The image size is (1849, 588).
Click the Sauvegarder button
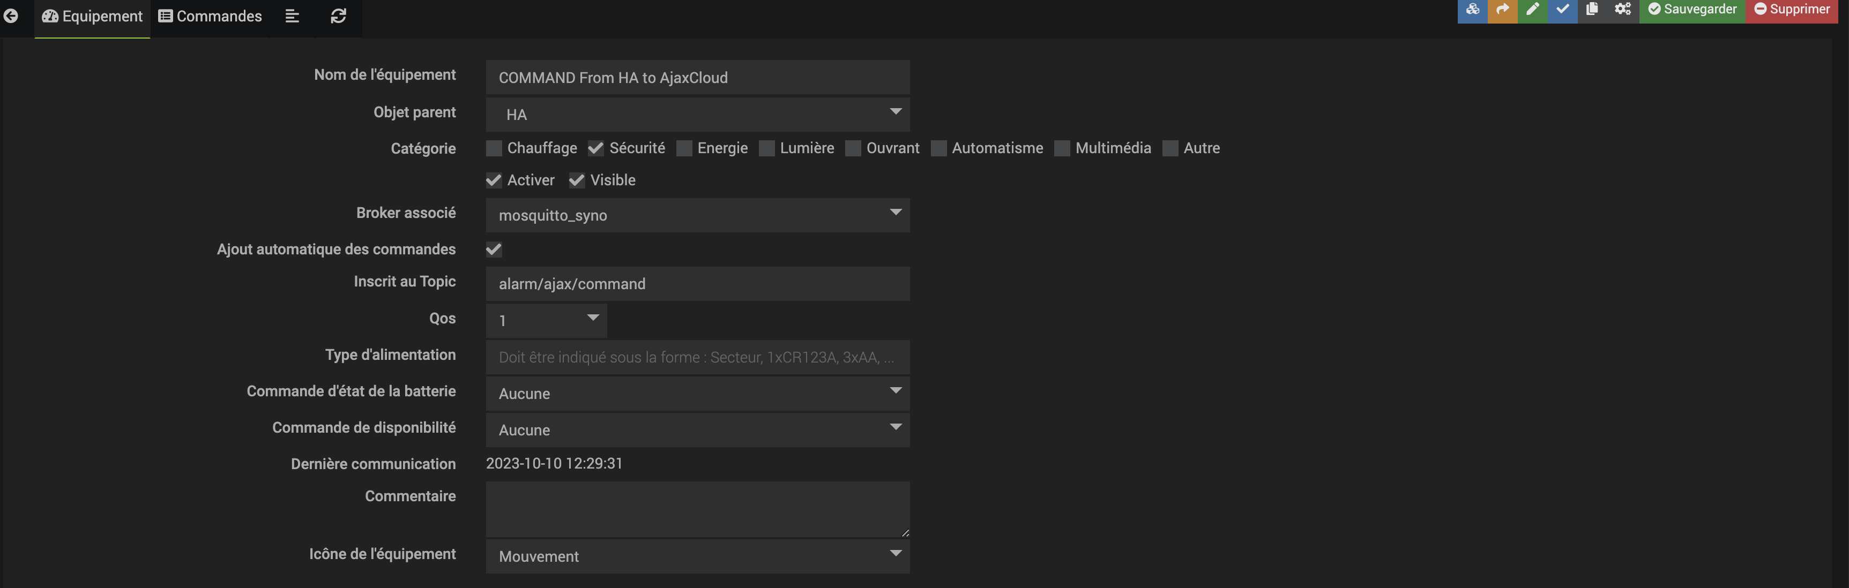point(1692,9)
